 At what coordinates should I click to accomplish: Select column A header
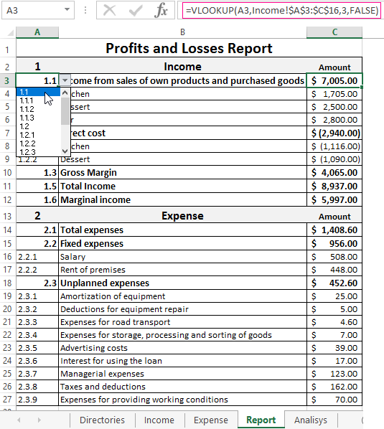(37, 32)
